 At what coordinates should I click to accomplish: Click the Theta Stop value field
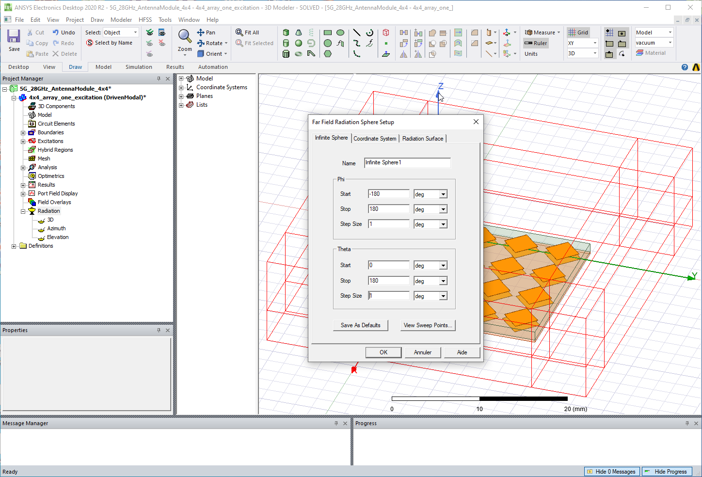[389, 281]
